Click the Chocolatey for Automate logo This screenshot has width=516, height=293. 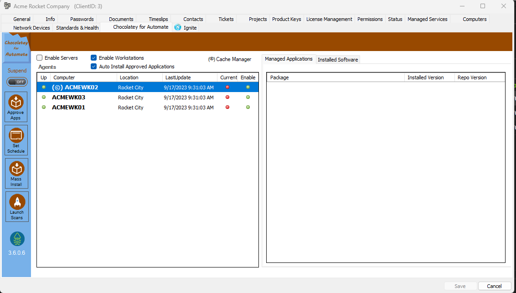[x=16, y=48]
